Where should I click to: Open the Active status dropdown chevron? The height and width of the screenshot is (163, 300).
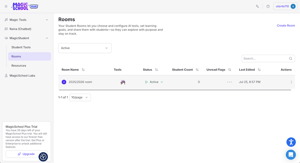(162, 82)
